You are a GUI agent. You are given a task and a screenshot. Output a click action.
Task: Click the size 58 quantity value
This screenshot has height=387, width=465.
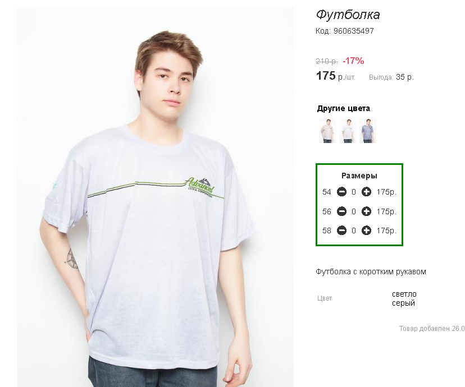pyautogui.click(x=354, y=231)
